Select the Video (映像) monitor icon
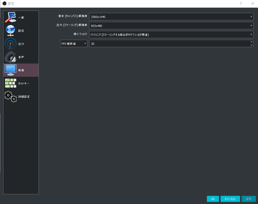This screenshot has width=258, height=204. click(10, 70)
